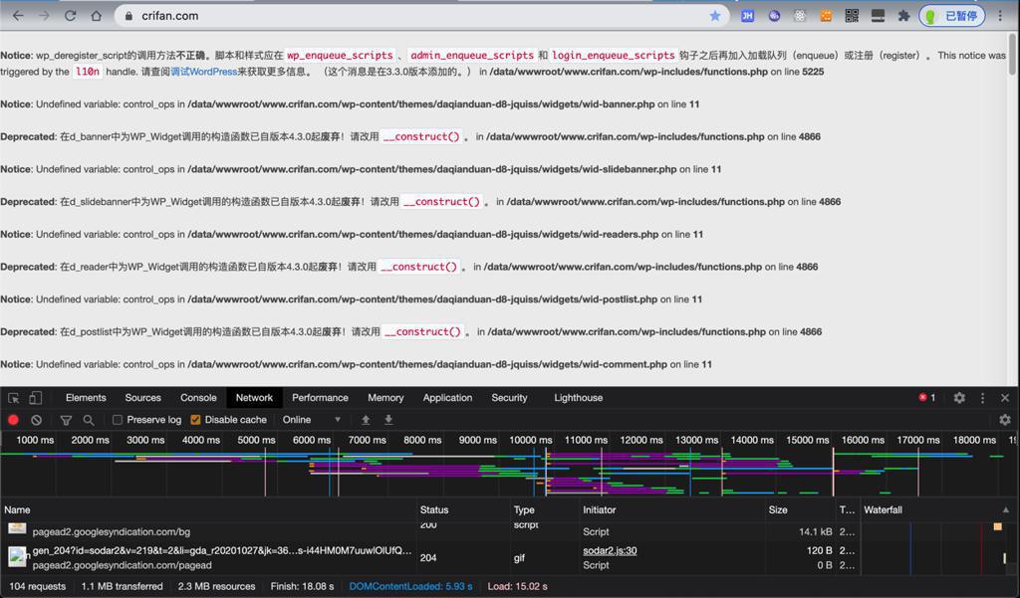Go back to the previous page
Viewport: 1020px width, 598px height.
(x=18, y=16)
